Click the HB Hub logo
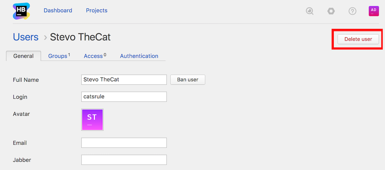 click(x=21, y=11)
